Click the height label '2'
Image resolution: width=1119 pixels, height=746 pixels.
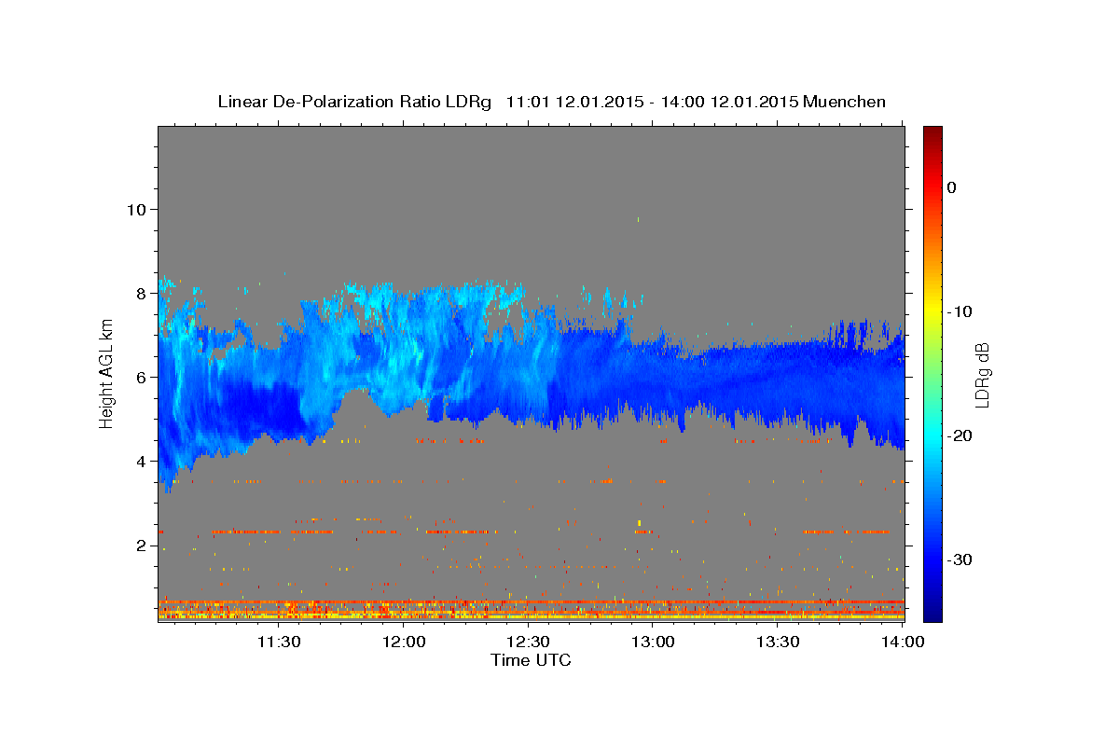click(x=141, y=546)
